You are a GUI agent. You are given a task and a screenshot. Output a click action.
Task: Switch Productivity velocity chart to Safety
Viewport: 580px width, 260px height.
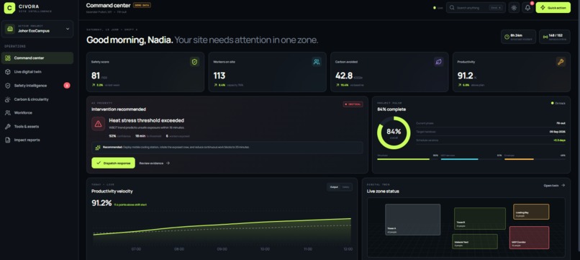pos(346,187)
